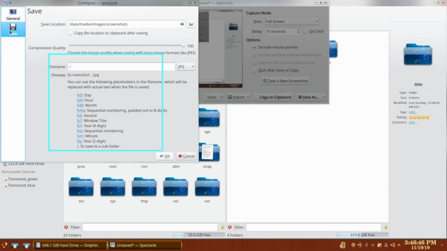
Task: Toggle Include mouse pointer option
Action: (254, 47)
